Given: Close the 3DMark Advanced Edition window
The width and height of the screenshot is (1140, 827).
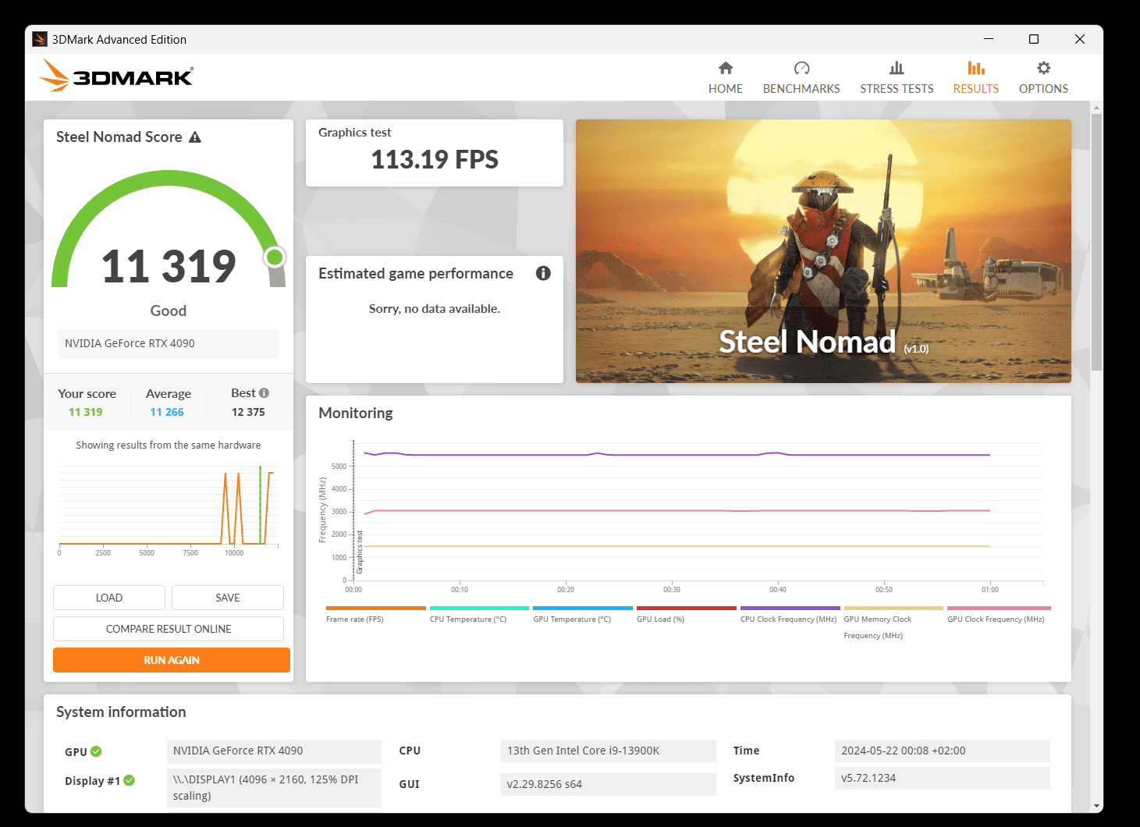Looking at the screenshot, I should click(1080, 39).
